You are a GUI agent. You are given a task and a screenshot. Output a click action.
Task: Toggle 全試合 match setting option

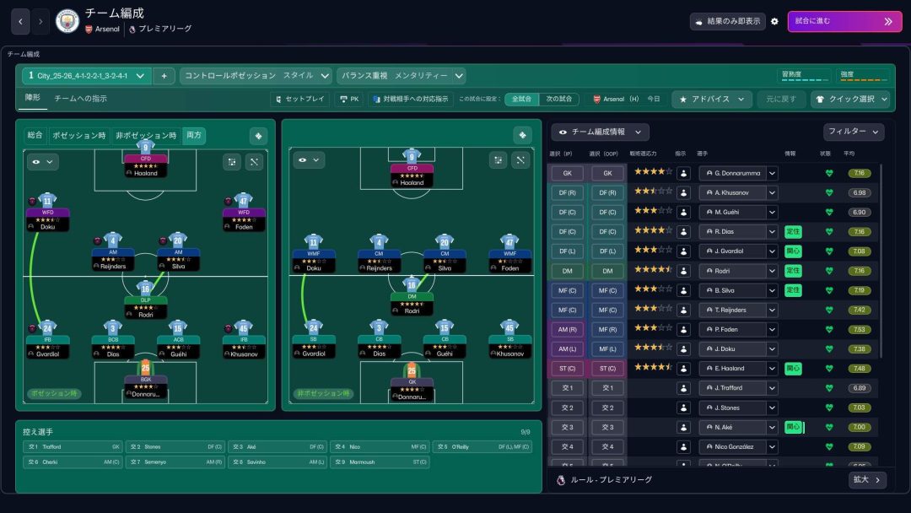coord(522,99)
